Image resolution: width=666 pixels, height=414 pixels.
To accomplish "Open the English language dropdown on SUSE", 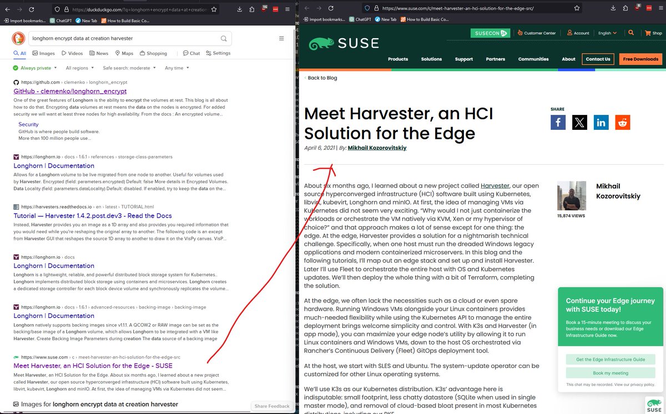I will coord(607,33).
